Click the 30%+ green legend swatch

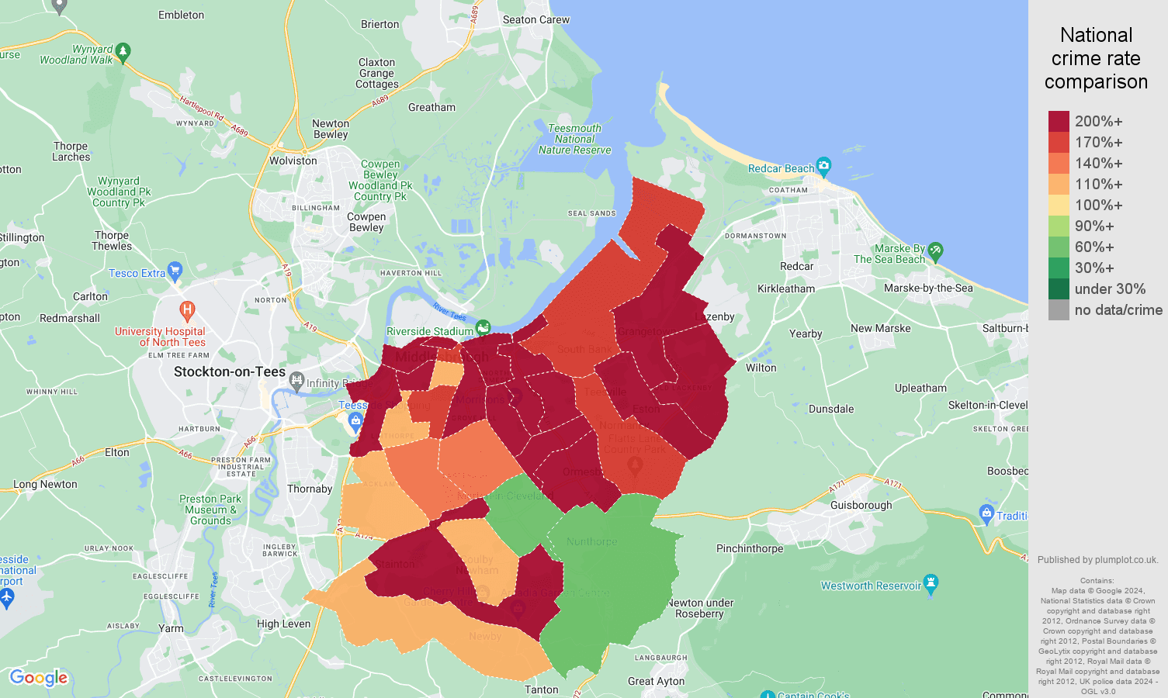pyautogui.click(x=1059, y=268)
